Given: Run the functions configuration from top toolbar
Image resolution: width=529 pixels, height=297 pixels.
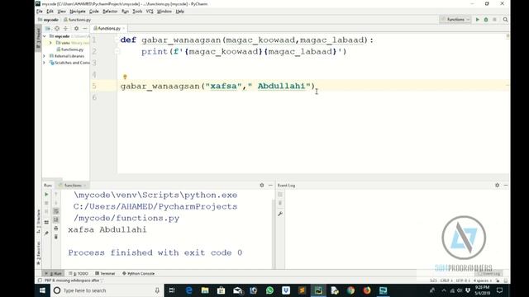Looking at the screenshot, I should pyautogui.click(x=478, y=20).
